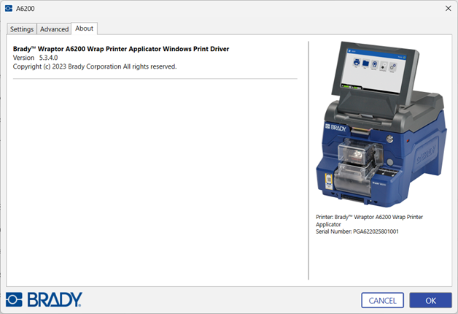Click the gear icon on the printer touchscreen
The image size is (458, 314).
[x=392, y=66]
